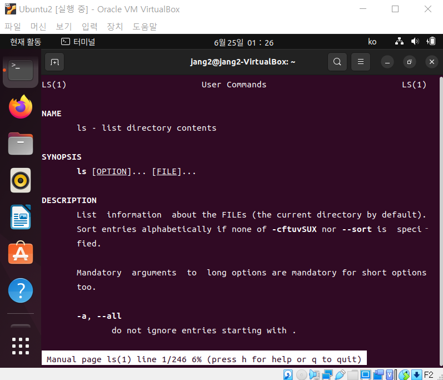443x380 pixels.
Task: Click the VirtualBox CPU virtualization status icon
Action: click(390, 375)
